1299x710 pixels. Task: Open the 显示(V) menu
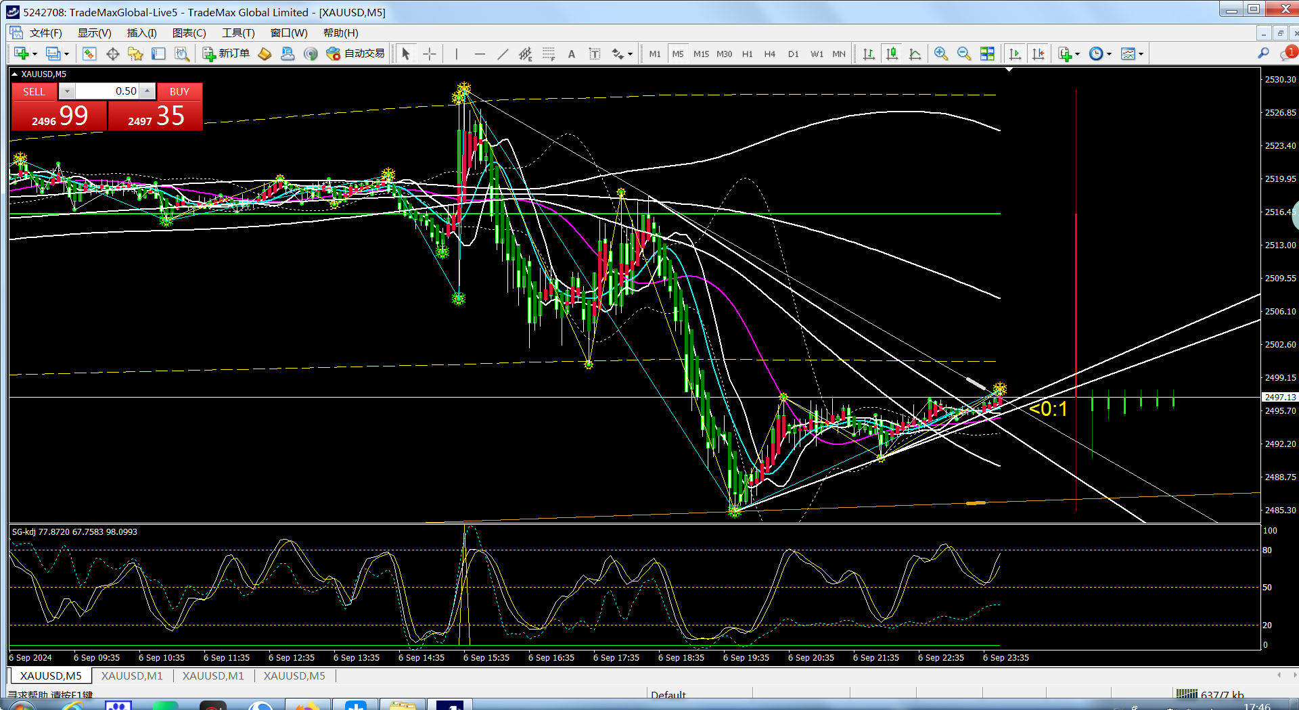(x=94, y=33)
